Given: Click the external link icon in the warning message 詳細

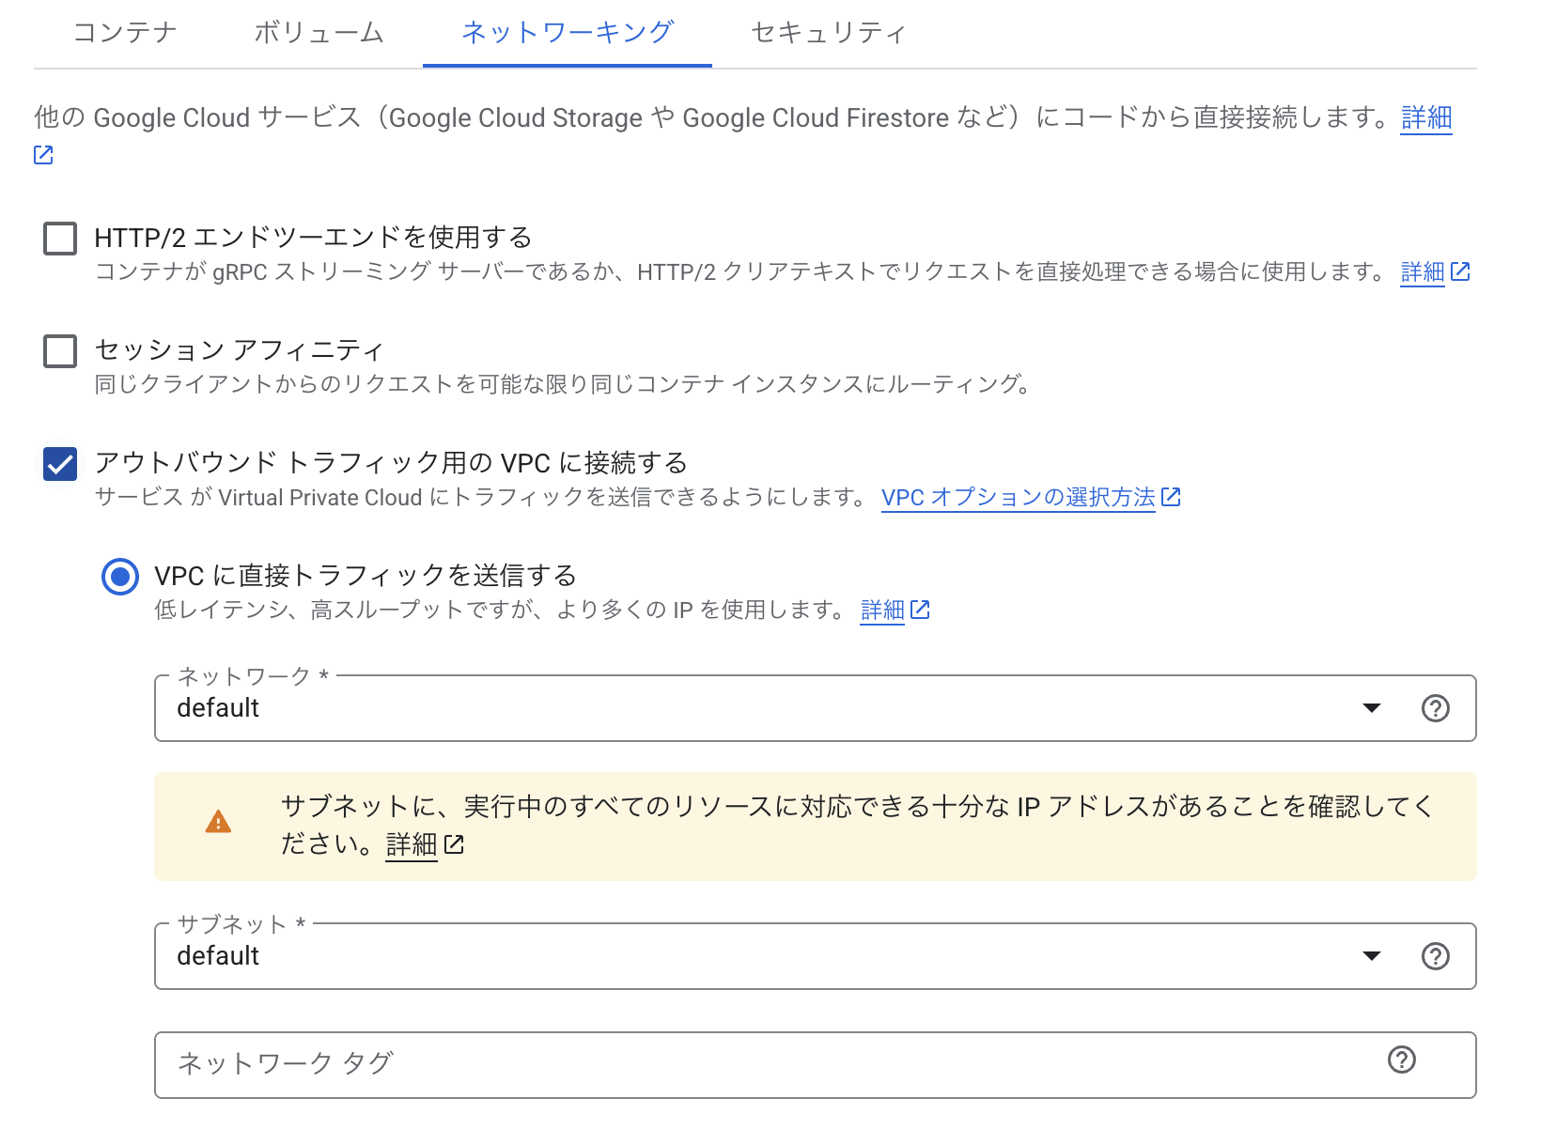Looking at the screenshot, I should click(x=455, y=844).
